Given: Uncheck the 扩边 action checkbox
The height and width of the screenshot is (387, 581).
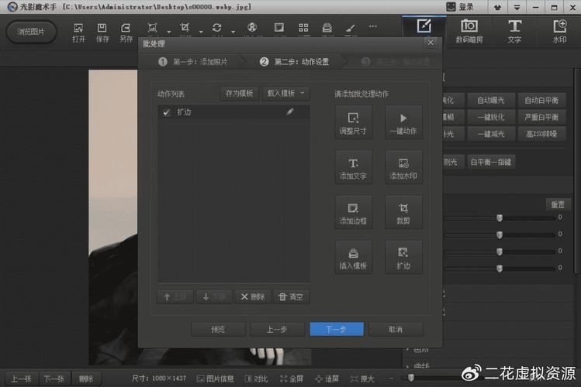Looking at the screenshot, I should (166, 112).
